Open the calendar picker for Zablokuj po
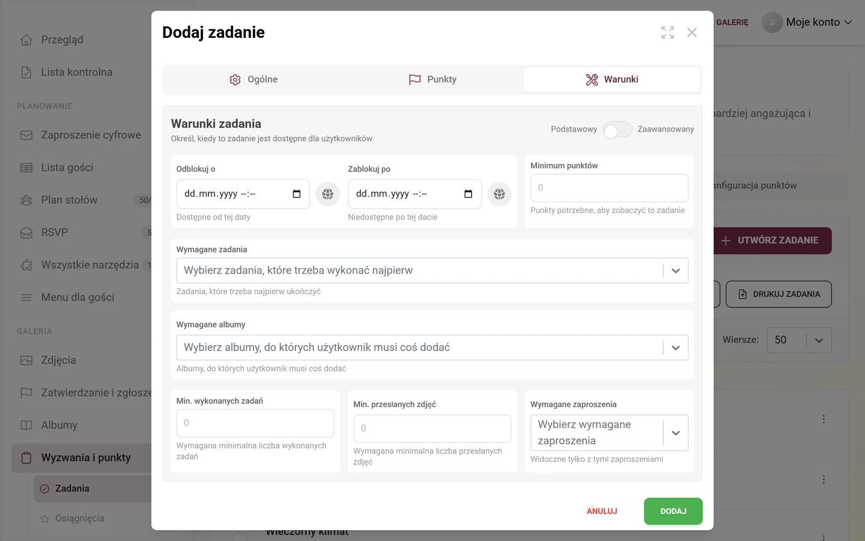The height and width of the screenshot is (541, 865). point(469,194)
